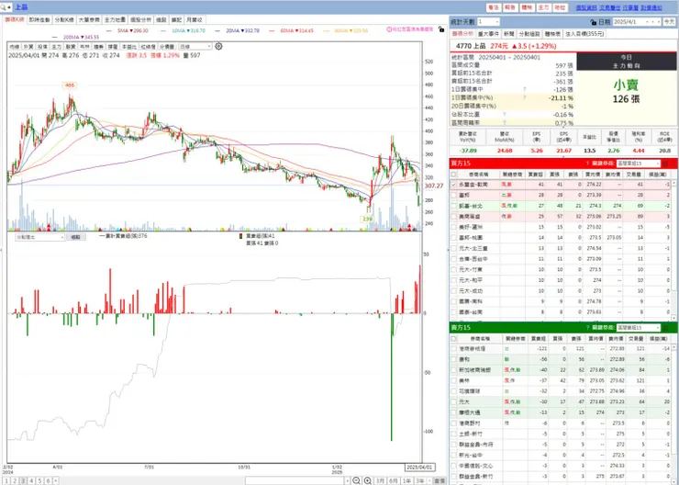Open help icon beside 佔股本比重
Screen dimensions: 679x485
(x=504, y=115)
